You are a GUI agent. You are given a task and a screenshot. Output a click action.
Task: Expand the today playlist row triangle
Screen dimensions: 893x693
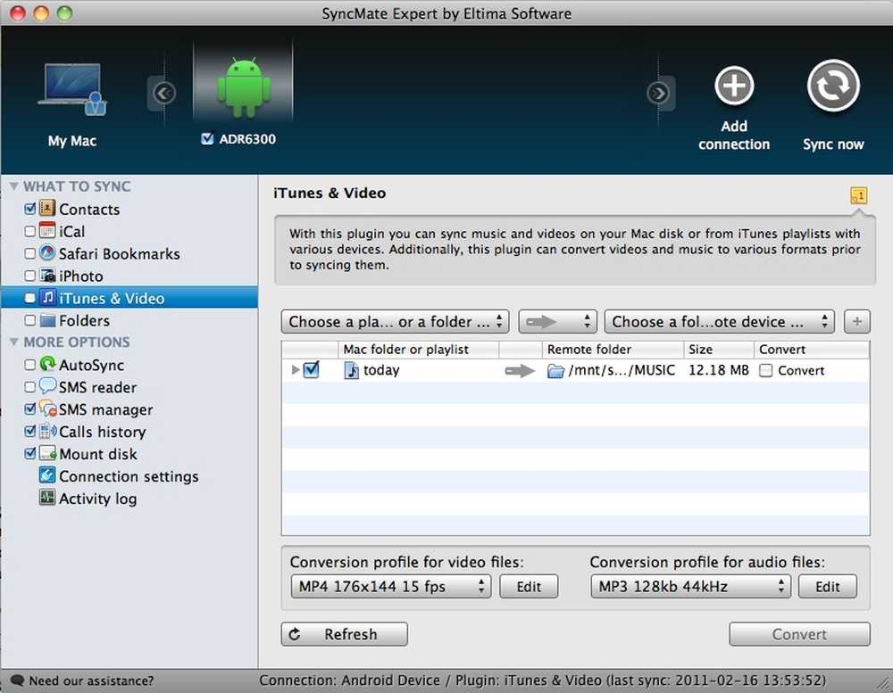[x=295, y=370]
